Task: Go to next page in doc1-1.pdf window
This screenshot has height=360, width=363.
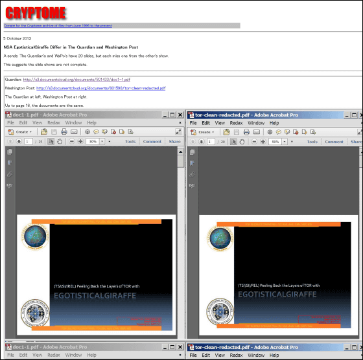Action: tap(19, 141)
